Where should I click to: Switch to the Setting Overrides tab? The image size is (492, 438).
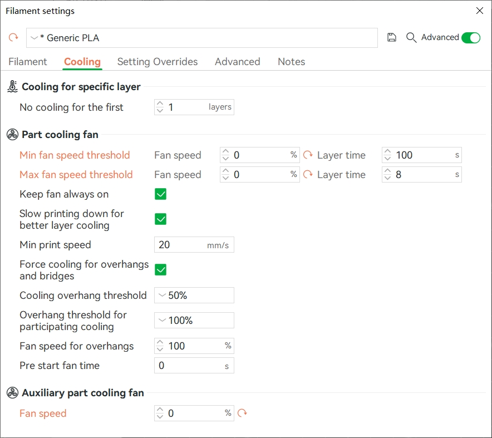point(158,61)
